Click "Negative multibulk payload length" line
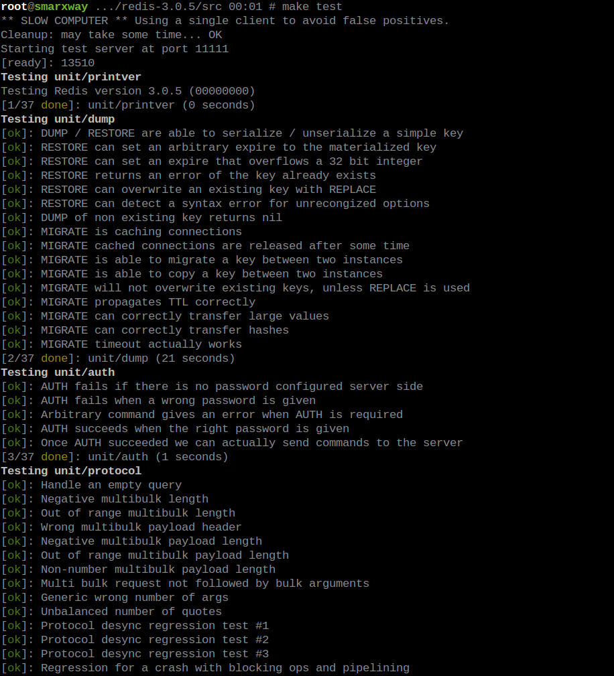This screenshot has width=614, height=676. pos(131,541)
